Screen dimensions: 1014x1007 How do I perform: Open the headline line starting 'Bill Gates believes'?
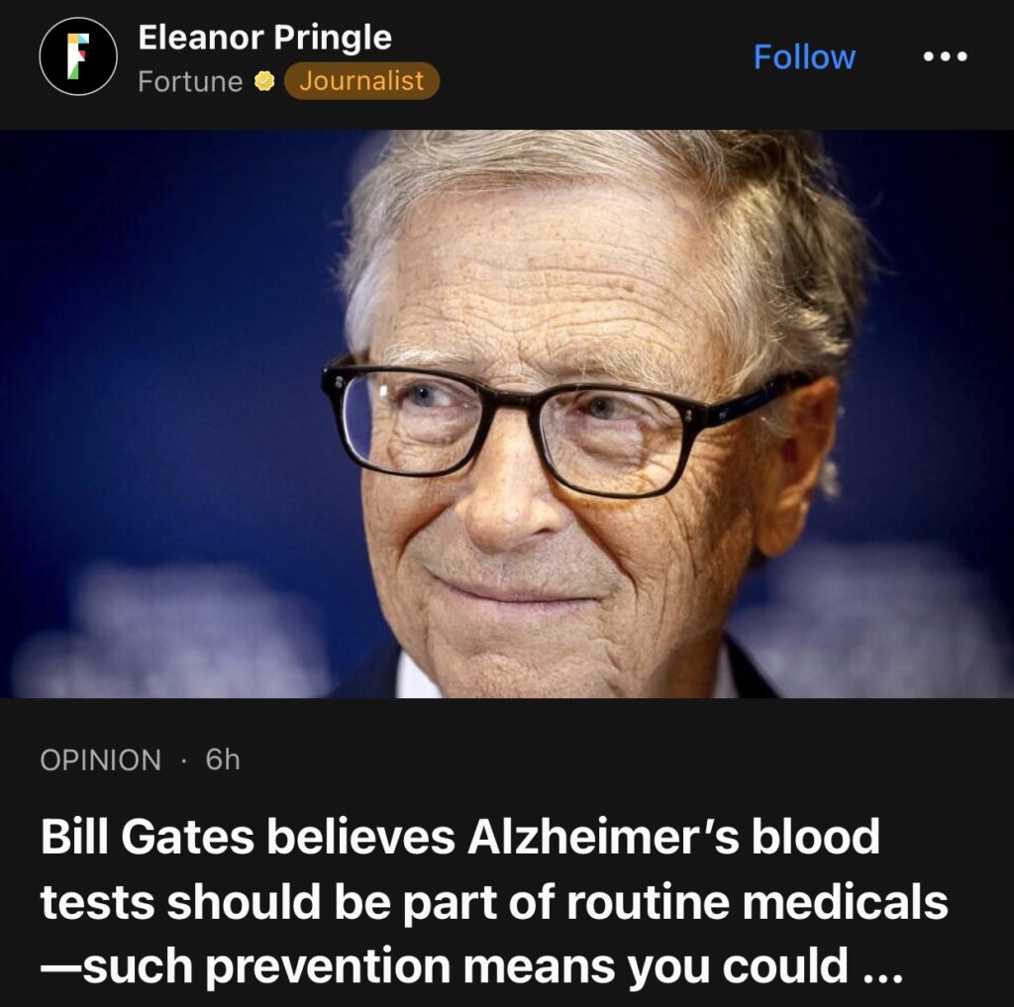click(459, 837)
